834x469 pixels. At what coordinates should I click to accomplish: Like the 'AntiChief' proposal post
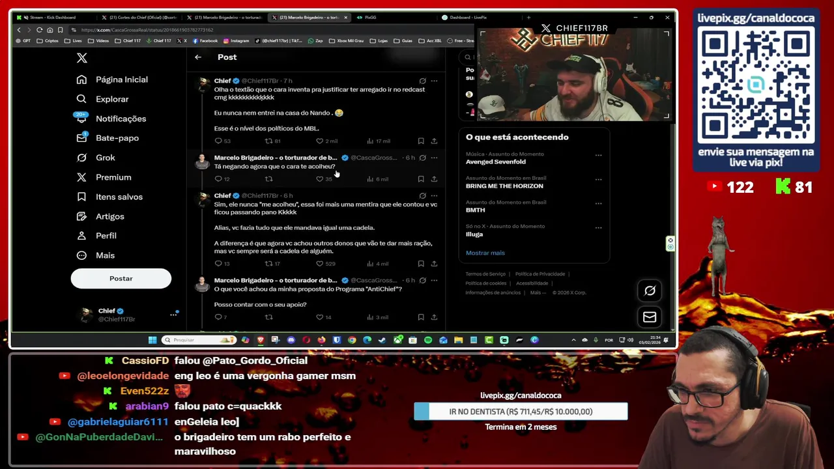pos(324,317)
